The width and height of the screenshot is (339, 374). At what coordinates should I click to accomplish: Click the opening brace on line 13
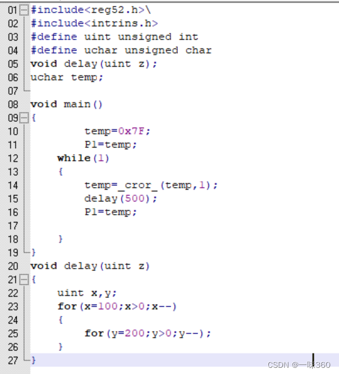point(61,171)
